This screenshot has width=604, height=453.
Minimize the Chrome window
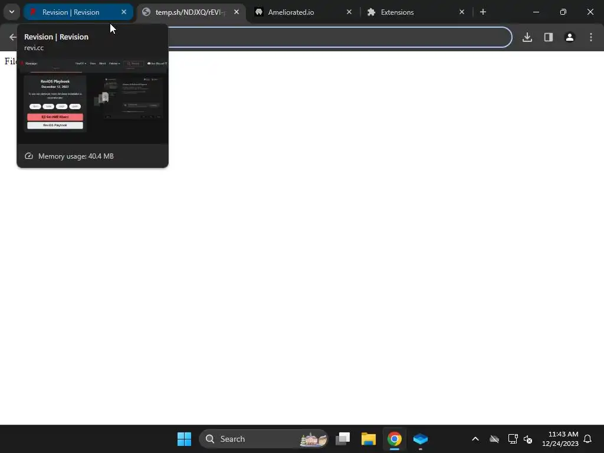[x=536, y=12]
